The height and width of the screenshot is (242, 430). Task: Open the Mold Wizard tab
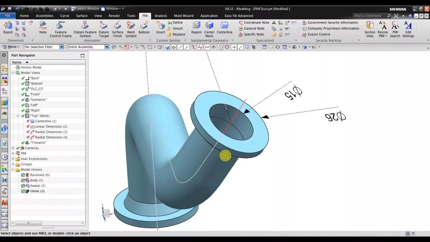183,15
